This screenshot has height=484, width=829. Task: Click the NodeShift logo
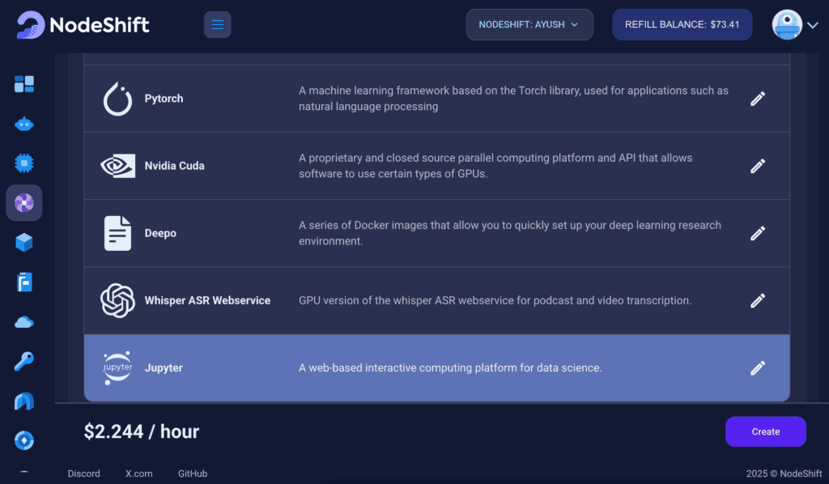(83, 25)
